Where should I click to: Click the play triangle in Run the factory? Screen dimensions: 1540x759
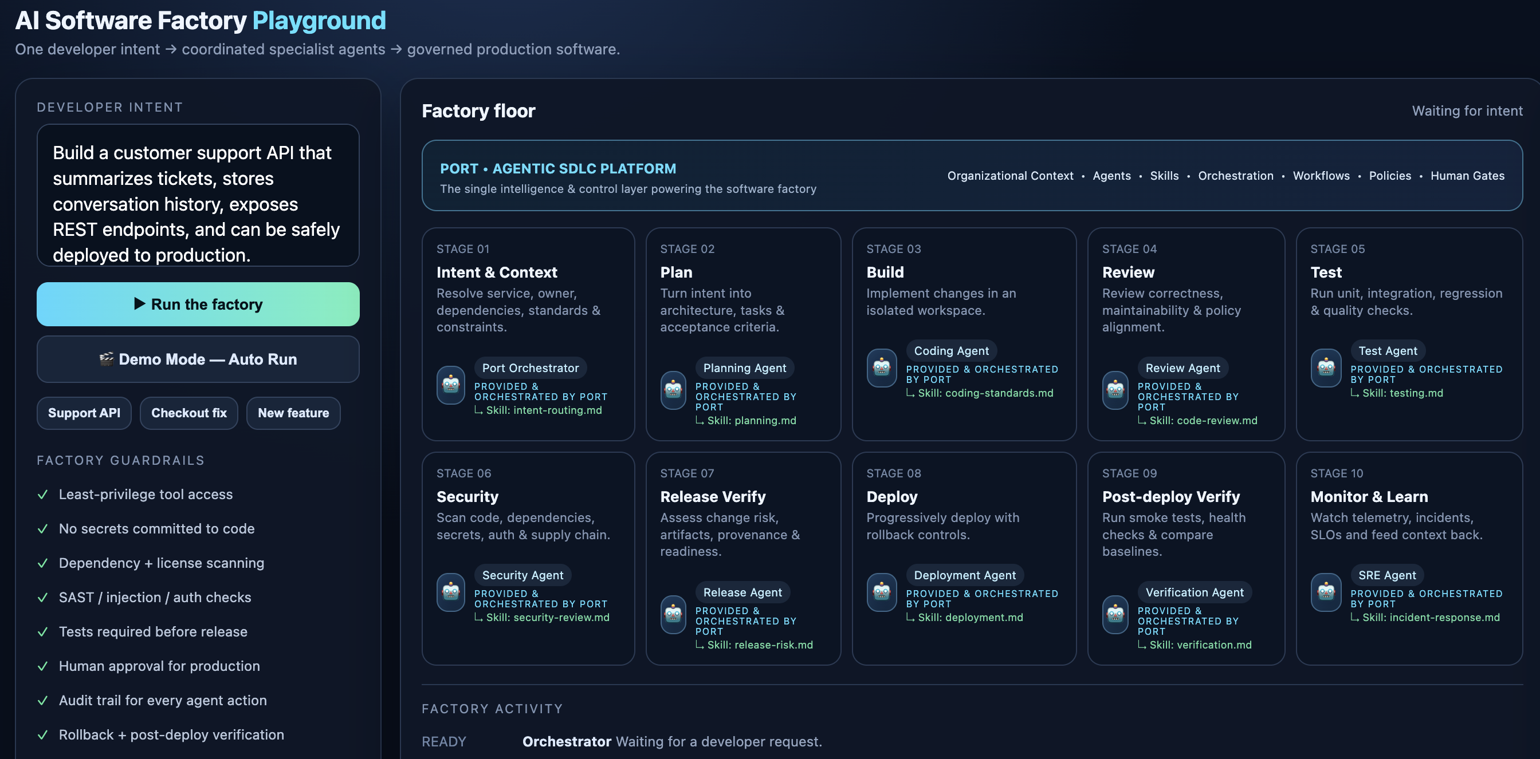click(140, 304)
